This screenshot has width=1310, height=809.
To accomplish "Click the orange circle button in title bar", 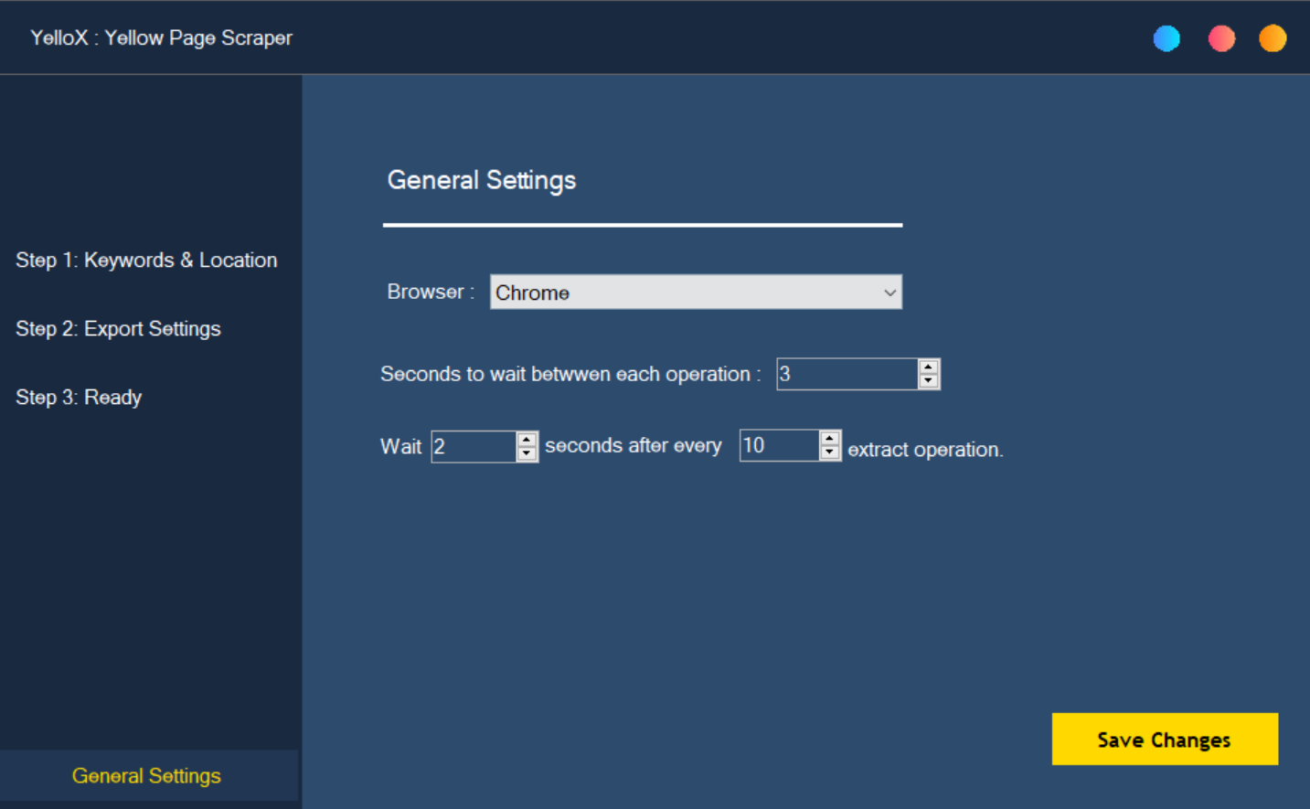I will (x=1273, y=38).
